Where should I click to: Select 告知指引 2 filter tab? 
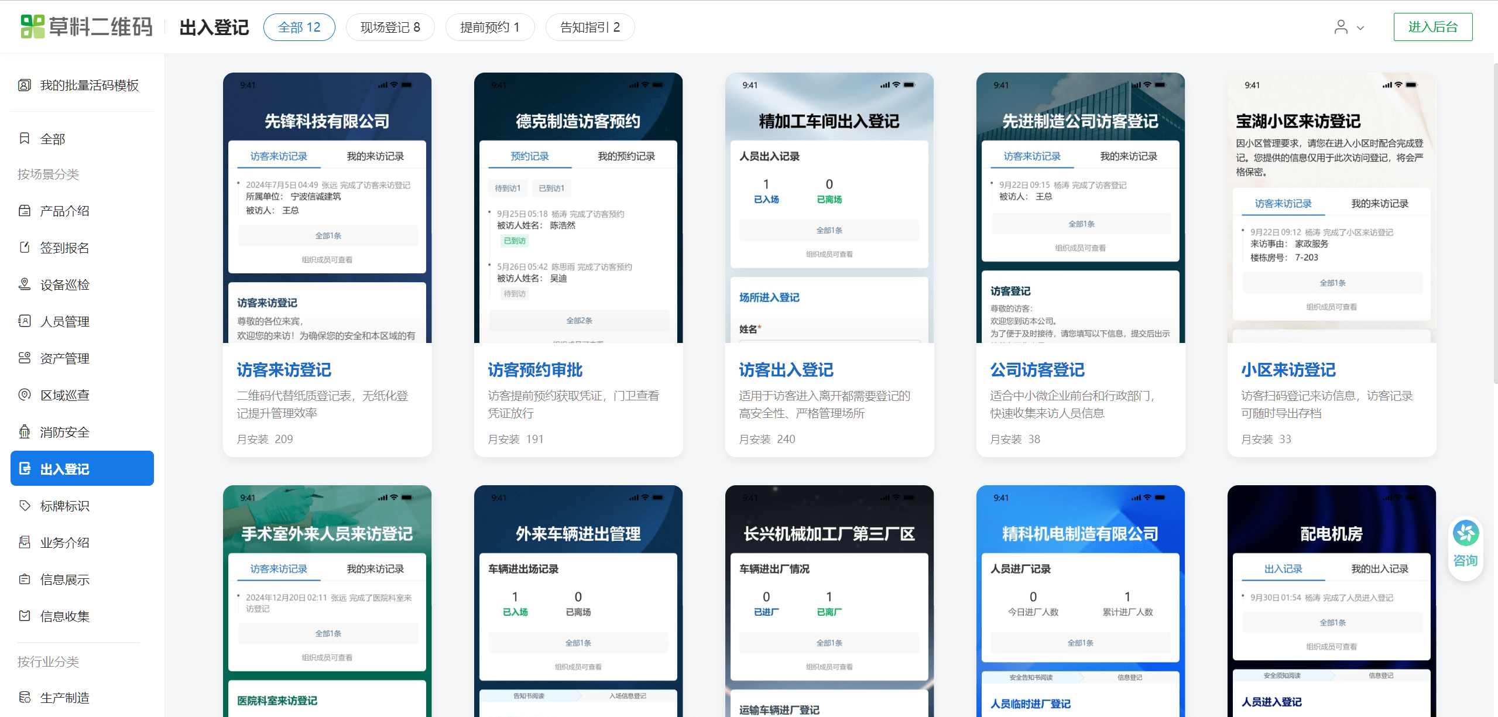tap(589, 28)
